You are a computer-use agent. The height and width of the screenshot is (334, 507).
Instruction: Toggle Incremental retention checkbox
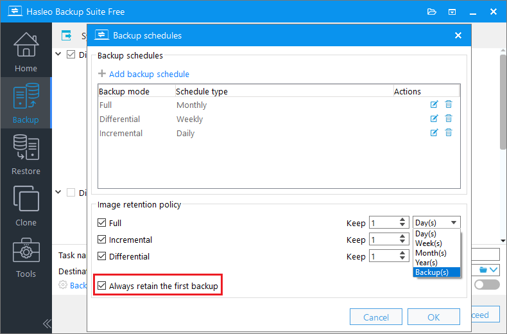pos(102,240)
